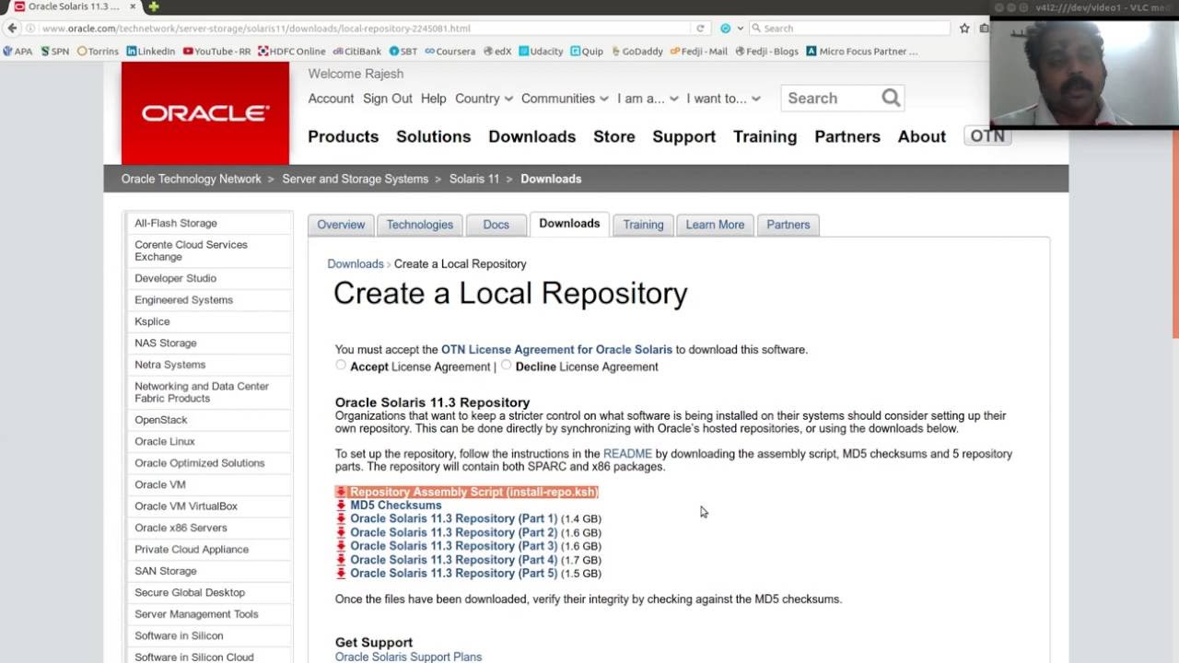Open the Overview tab

[x=341, y=225]
